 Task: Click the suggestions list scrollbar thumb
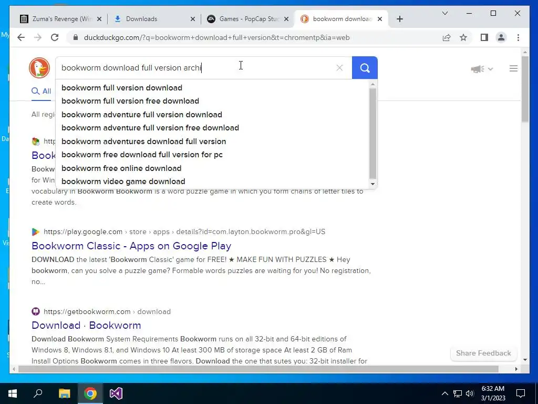(373, 133)
